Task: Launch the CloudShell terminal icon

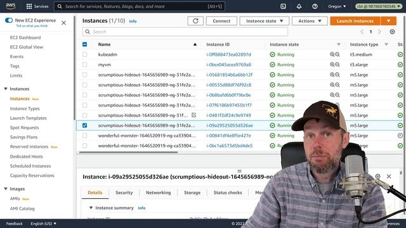Action: [x=283, y=6]
